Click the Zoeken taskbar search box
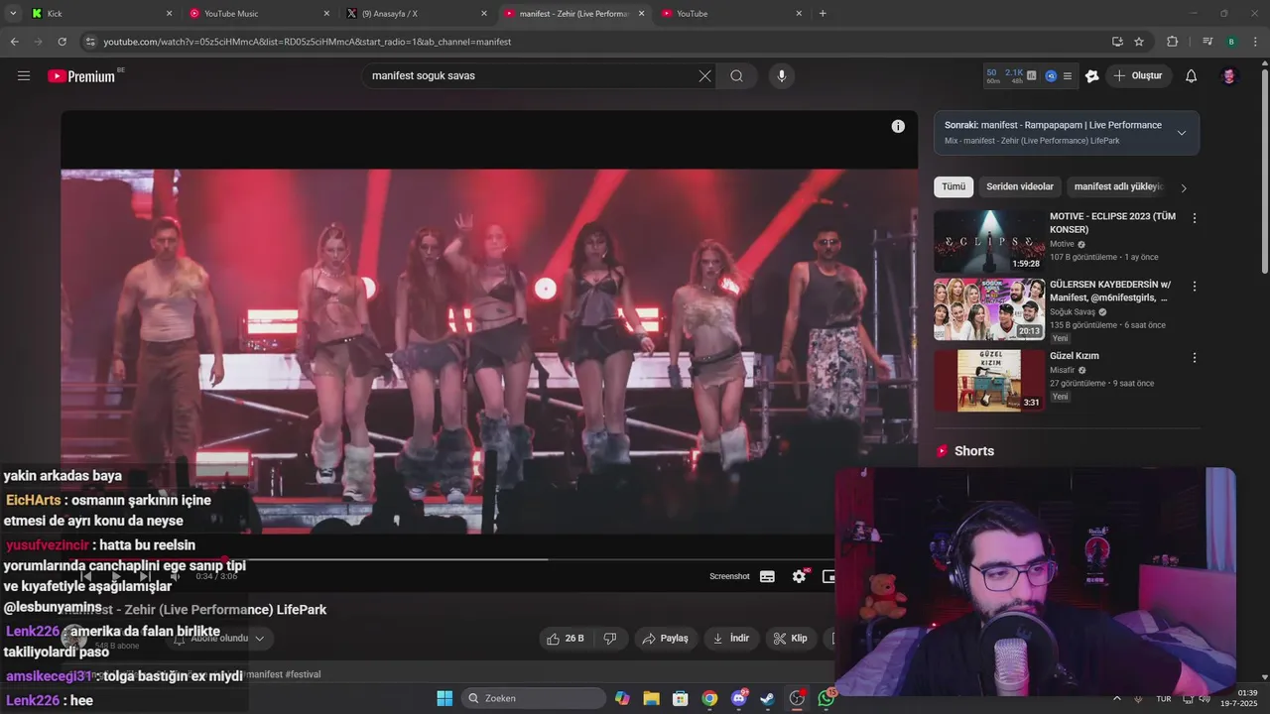Screen dimensions: 1270x714 click(534, 698)
